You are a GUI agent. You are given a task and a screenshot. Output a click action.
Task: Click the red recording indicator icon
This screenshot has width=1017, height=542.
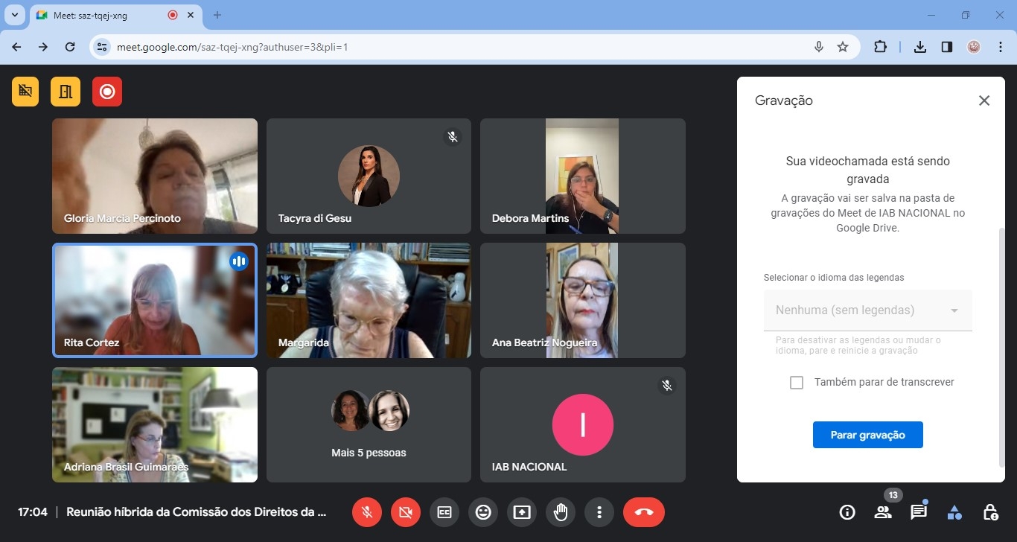107,92
